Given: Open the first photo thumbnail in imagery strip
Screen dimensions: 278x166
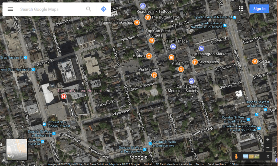Looking at the screenshot, I should tap(245, 156).
